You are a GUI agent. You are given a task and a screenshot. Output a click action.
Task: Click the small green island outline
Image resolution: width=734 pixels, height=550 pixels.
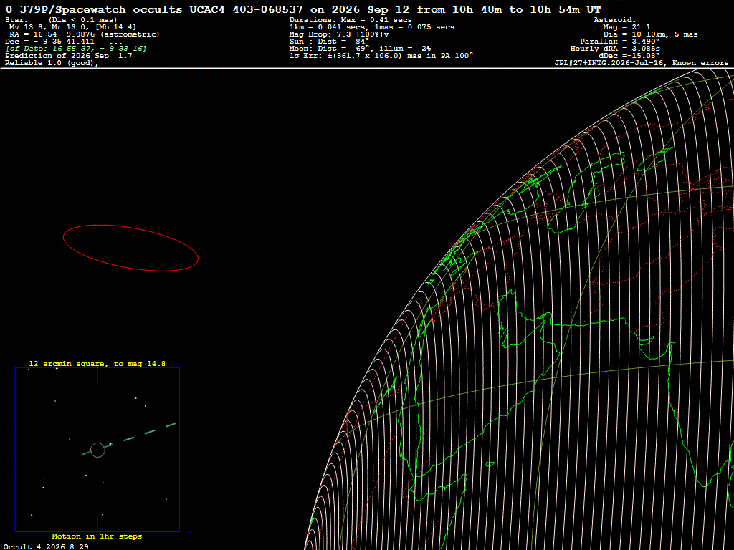(490, 464)
